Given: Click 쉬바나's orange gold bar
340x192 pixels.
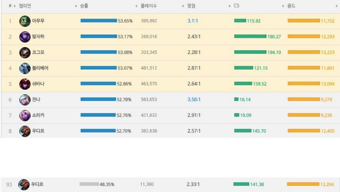Looking at the screenshot, I should [304, 84].
